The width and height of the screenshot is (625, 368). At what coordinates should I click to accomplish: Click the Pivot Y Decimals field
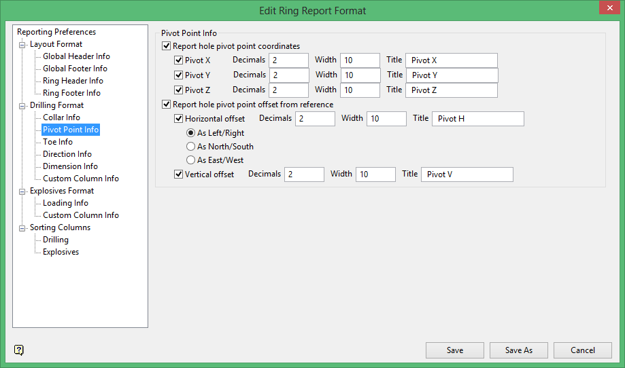pos(290,75)
